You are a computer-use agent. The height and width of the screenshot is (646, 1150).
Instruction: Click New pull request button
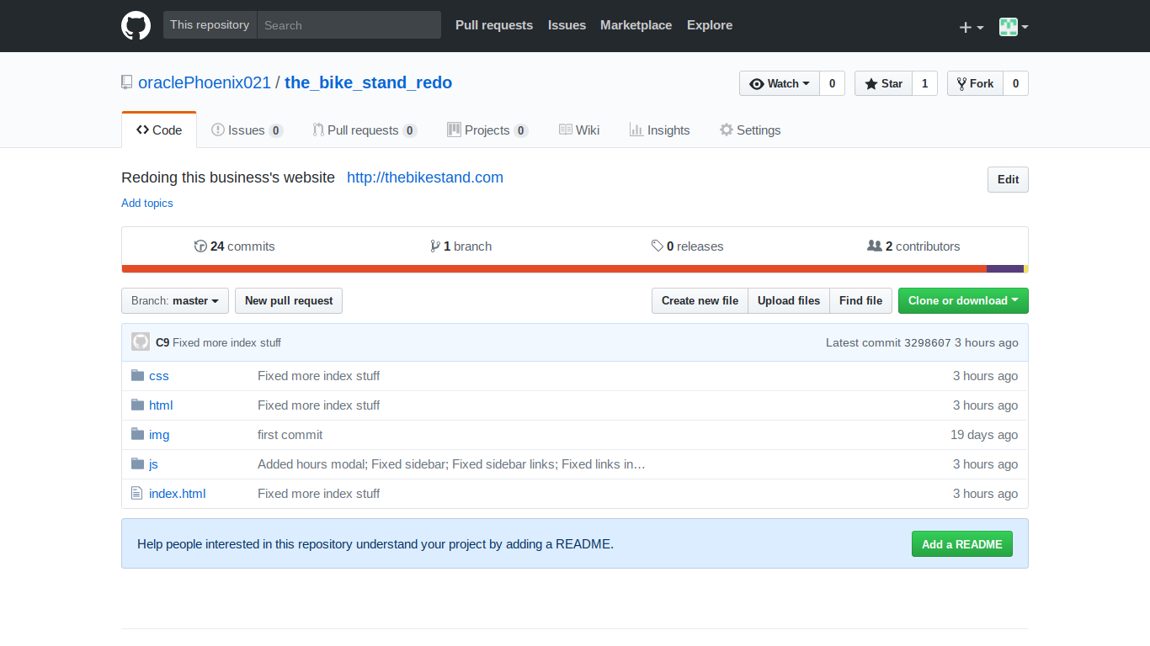pyautogui.click(x=289, y=300)
